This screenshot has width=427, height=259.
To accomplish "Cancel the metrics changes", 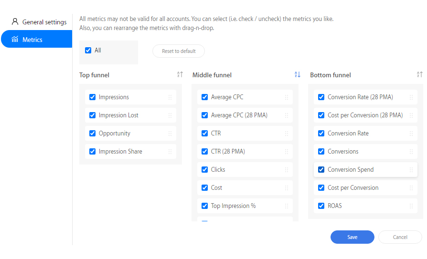I will coord(400,237).
